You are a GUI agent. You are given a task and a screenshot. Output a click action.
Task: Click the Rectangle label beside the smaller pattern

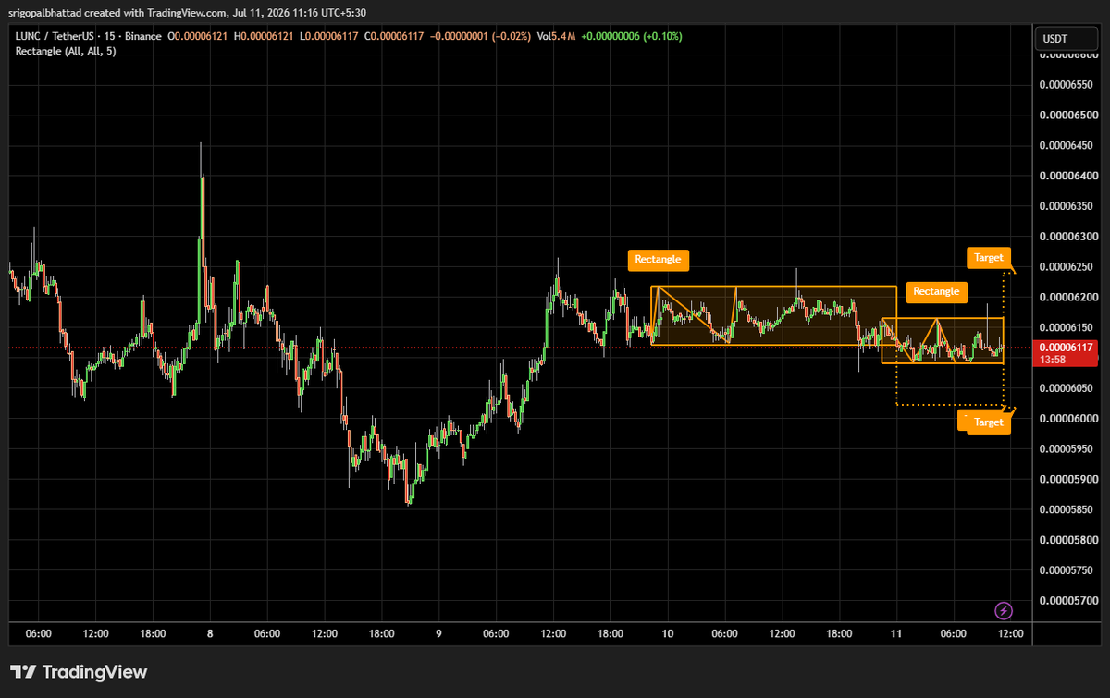click(936, 291)
